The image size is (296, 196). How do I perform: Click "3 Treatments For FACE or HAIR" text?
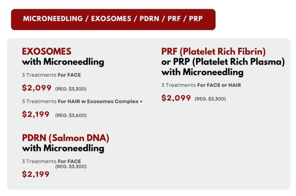pos(201,85)
